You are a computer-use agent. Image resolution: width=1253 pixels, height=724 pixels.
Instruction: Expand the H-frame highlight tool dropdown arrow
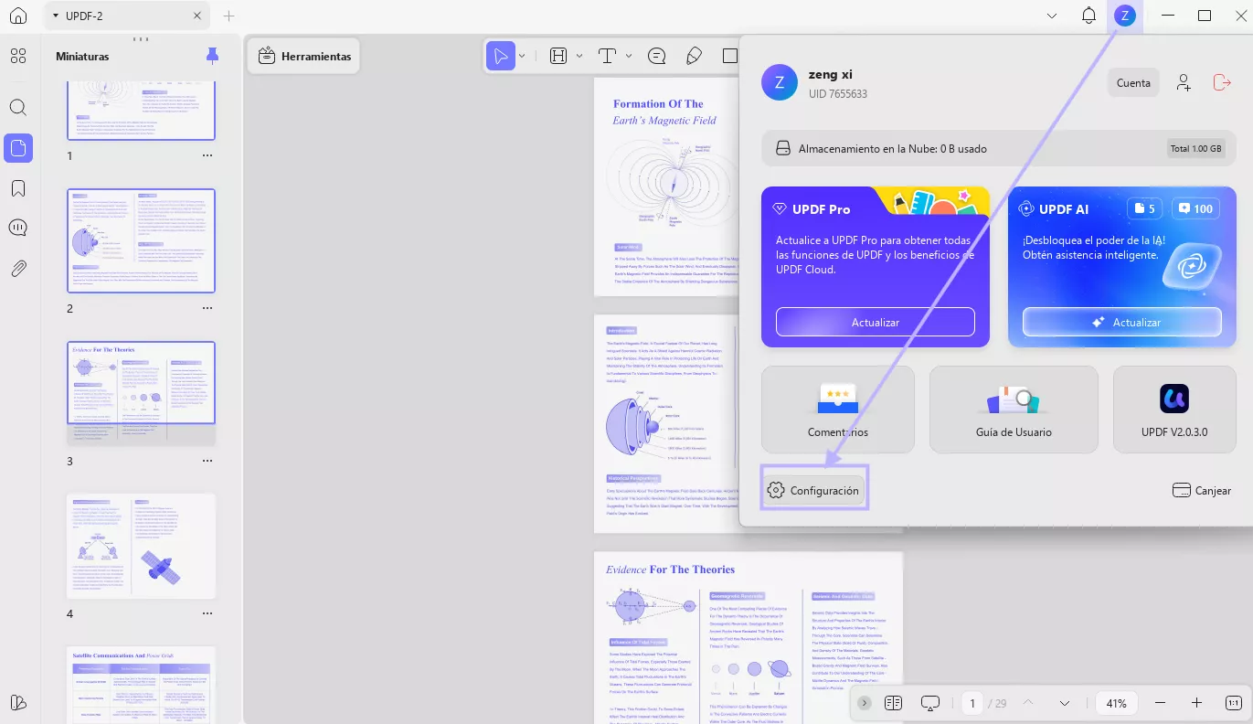point(579,56)
